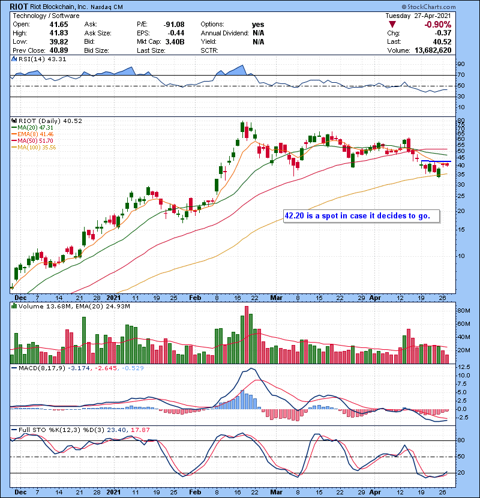Click the MA(20) 47.31 legend entry
The height and width of the screenshot is (498, 480).
click(32, 128)
